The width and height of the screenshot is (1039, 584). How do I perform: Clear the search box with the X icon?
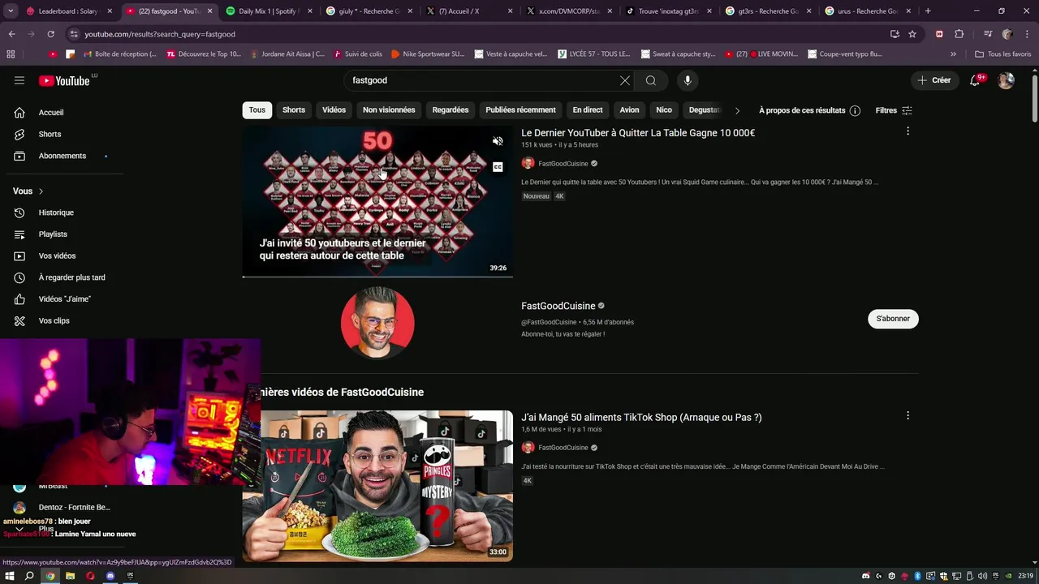625,80
